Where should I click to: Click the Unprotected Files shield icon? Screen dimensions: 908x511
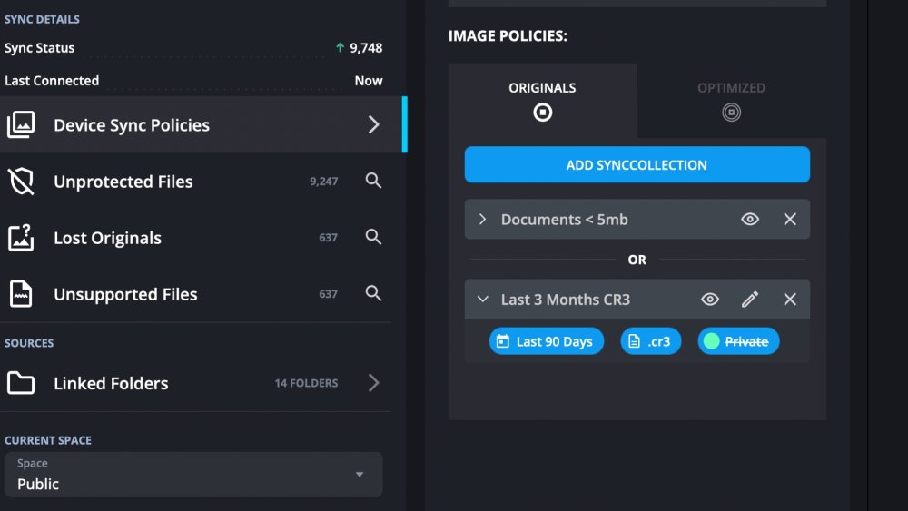pos(21,182)
